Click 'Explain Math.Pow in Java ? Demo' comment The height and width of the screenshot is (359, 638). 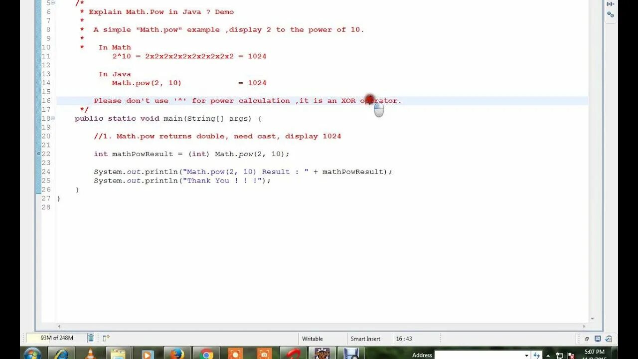click(x=161, y=12)
